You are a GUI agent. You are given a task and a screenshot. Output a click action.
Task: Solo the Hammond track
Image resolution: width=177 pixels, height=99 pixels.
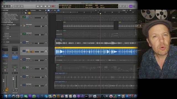click(x=29, y=35)
